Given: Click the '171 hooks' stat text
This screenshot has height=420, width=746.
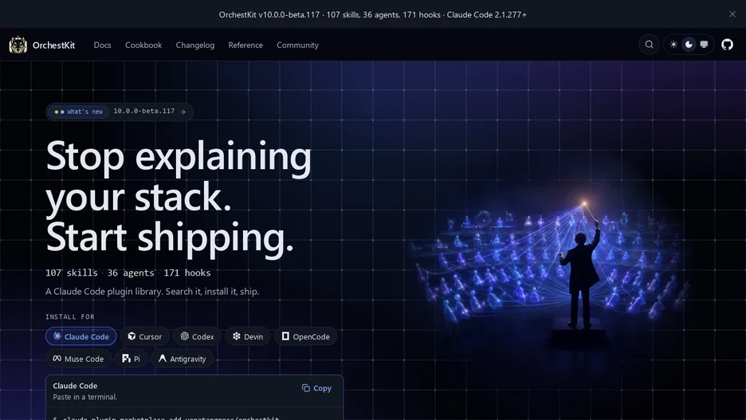Looking at the screenshot, I should coord(187,273).
